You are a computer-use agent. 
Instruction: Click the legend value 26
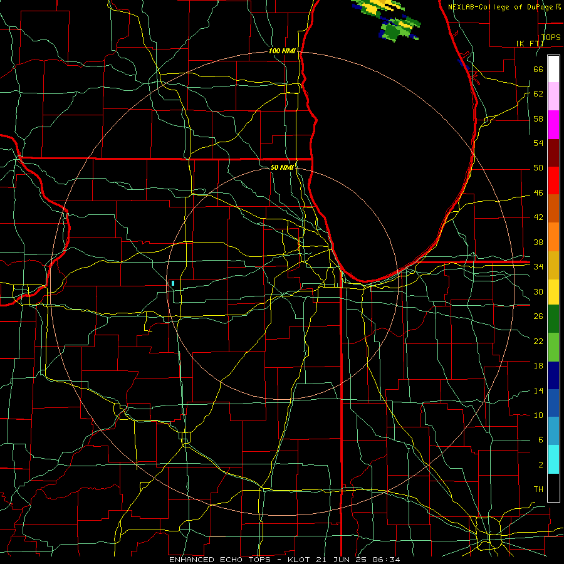click(x=538, y=316)
